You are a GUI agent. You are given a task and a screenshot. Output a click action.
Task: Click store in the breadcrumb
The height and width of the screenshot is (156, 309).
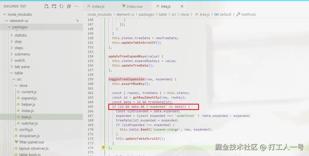(185, 14)
